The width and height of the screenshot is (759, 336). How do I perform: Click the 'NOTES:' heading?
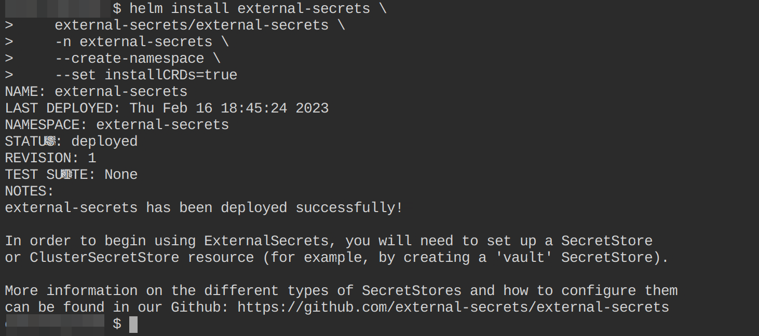(x=30, y=191)
